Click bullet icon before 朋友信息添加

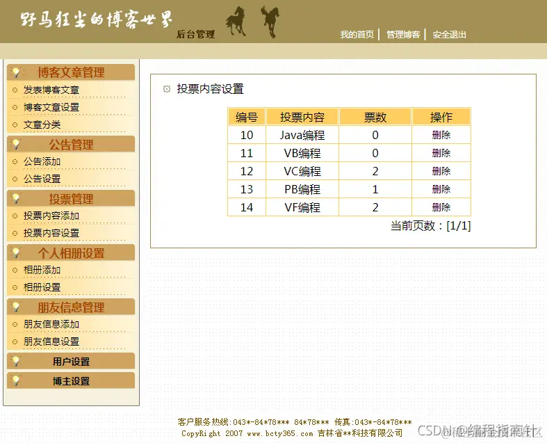(15, 324)
